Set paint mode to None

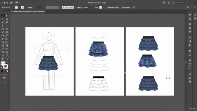[x=7, y=71]
